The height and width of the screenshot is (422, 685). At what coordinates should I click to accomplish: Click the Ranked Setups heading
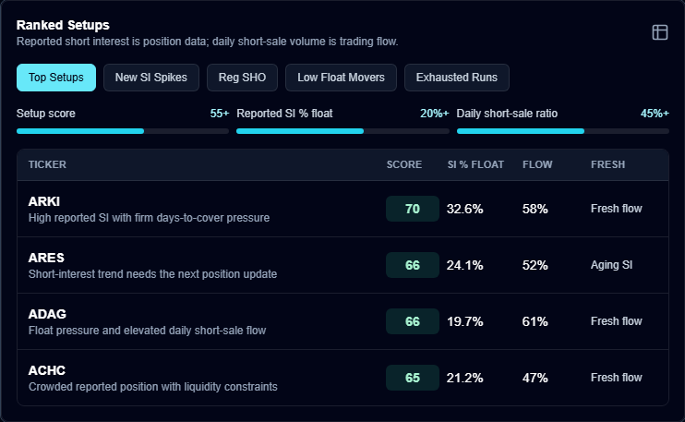(63, 25)
